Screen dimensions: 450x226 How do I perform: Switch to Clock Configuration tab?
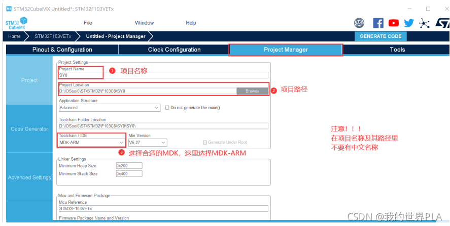174,50
